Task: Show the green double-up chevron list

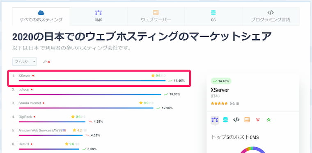Action: click(268, 120)
